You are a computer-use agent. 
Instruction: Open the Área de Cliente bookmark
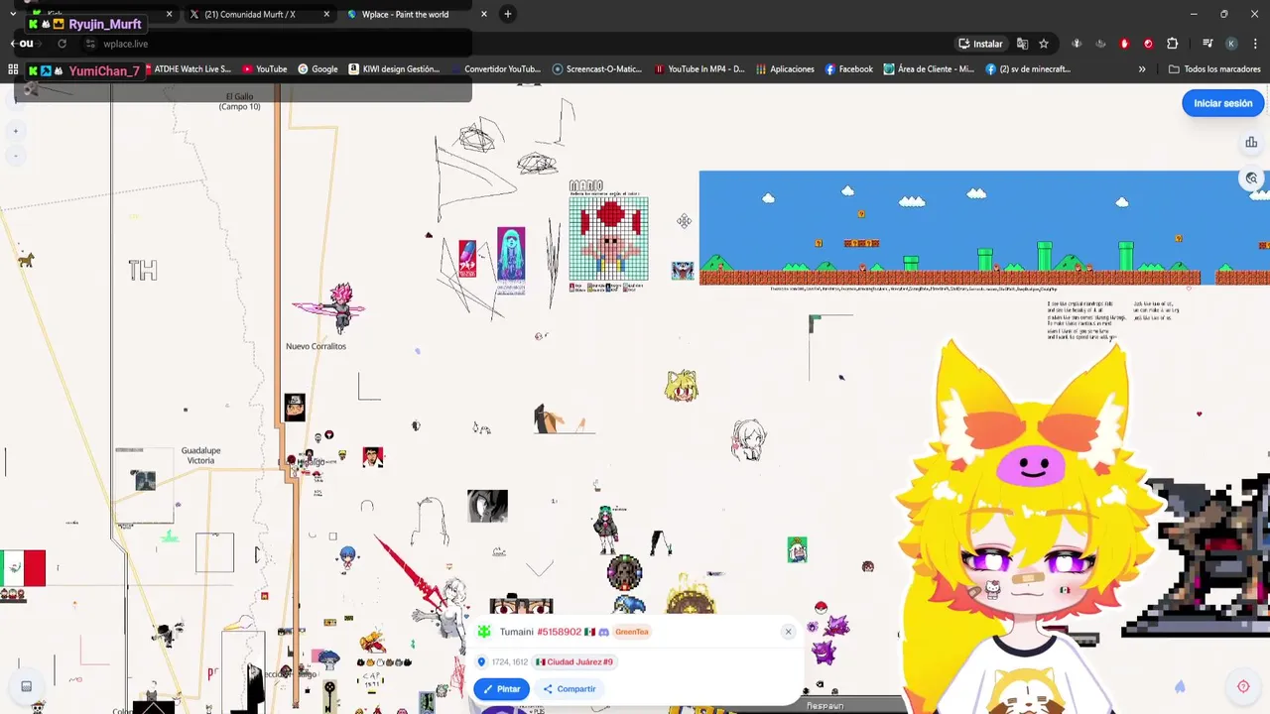click(929, 69)
